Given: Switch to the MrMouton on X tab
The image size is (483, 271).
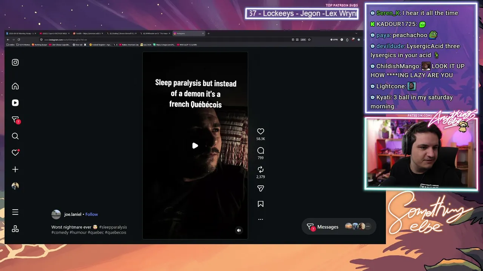Looking at the screenshot, I should pyautogui.click(x=155, y=33).
